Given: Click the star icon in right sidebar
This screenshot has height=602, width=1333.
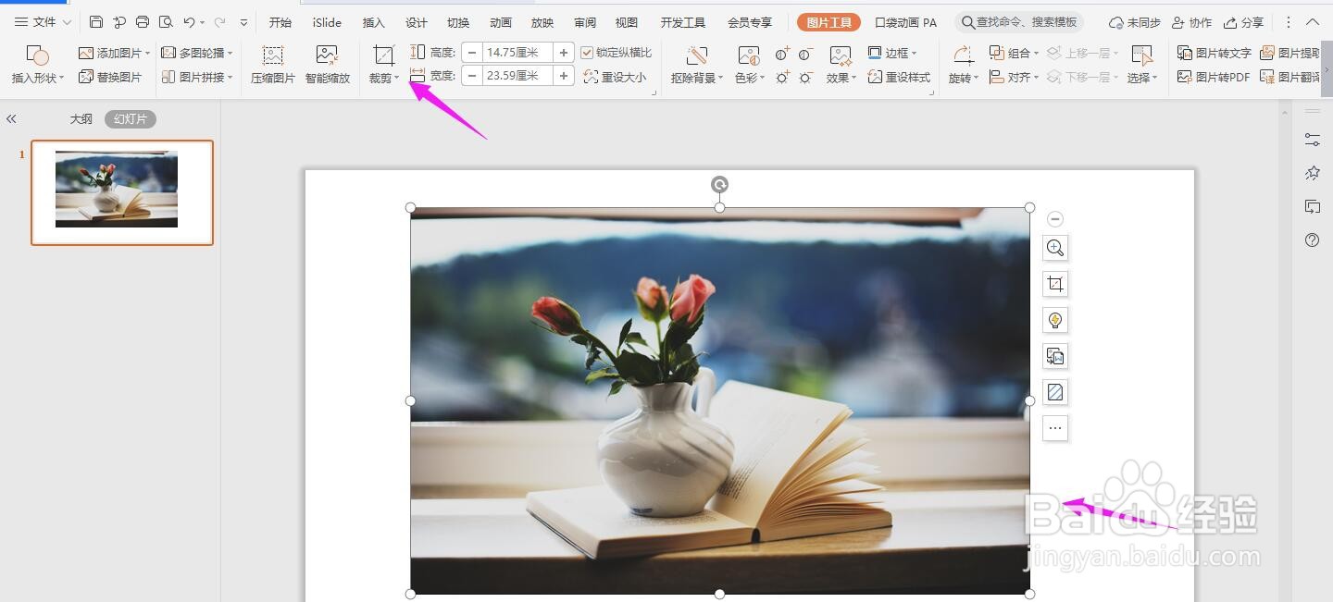Looking at the screenshot, I should 1313,173.
